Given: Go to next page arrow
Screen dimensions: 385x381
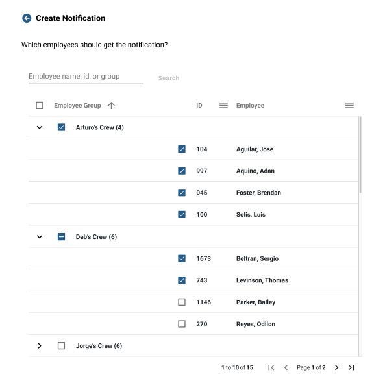Looking at the screenshot, I should click(x=336, y=367).
